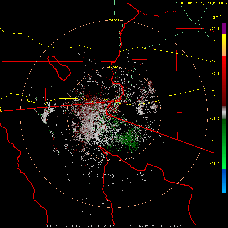Click the -78.7 legend value
228x228 pixels.
click(215, 164)
